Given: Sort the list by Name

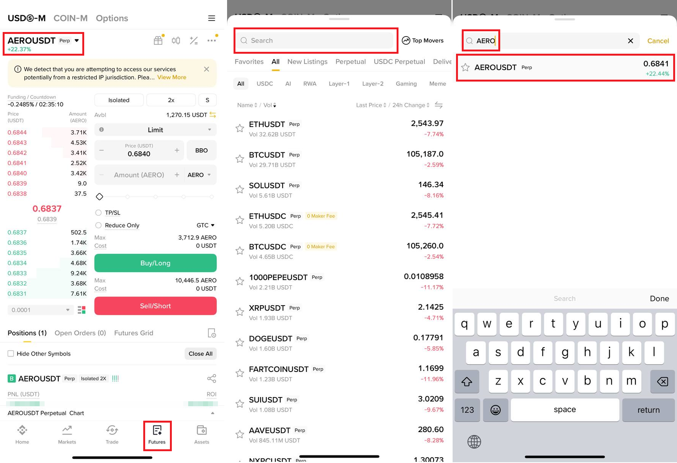Looking at the screenshot, I should (247, 105).
